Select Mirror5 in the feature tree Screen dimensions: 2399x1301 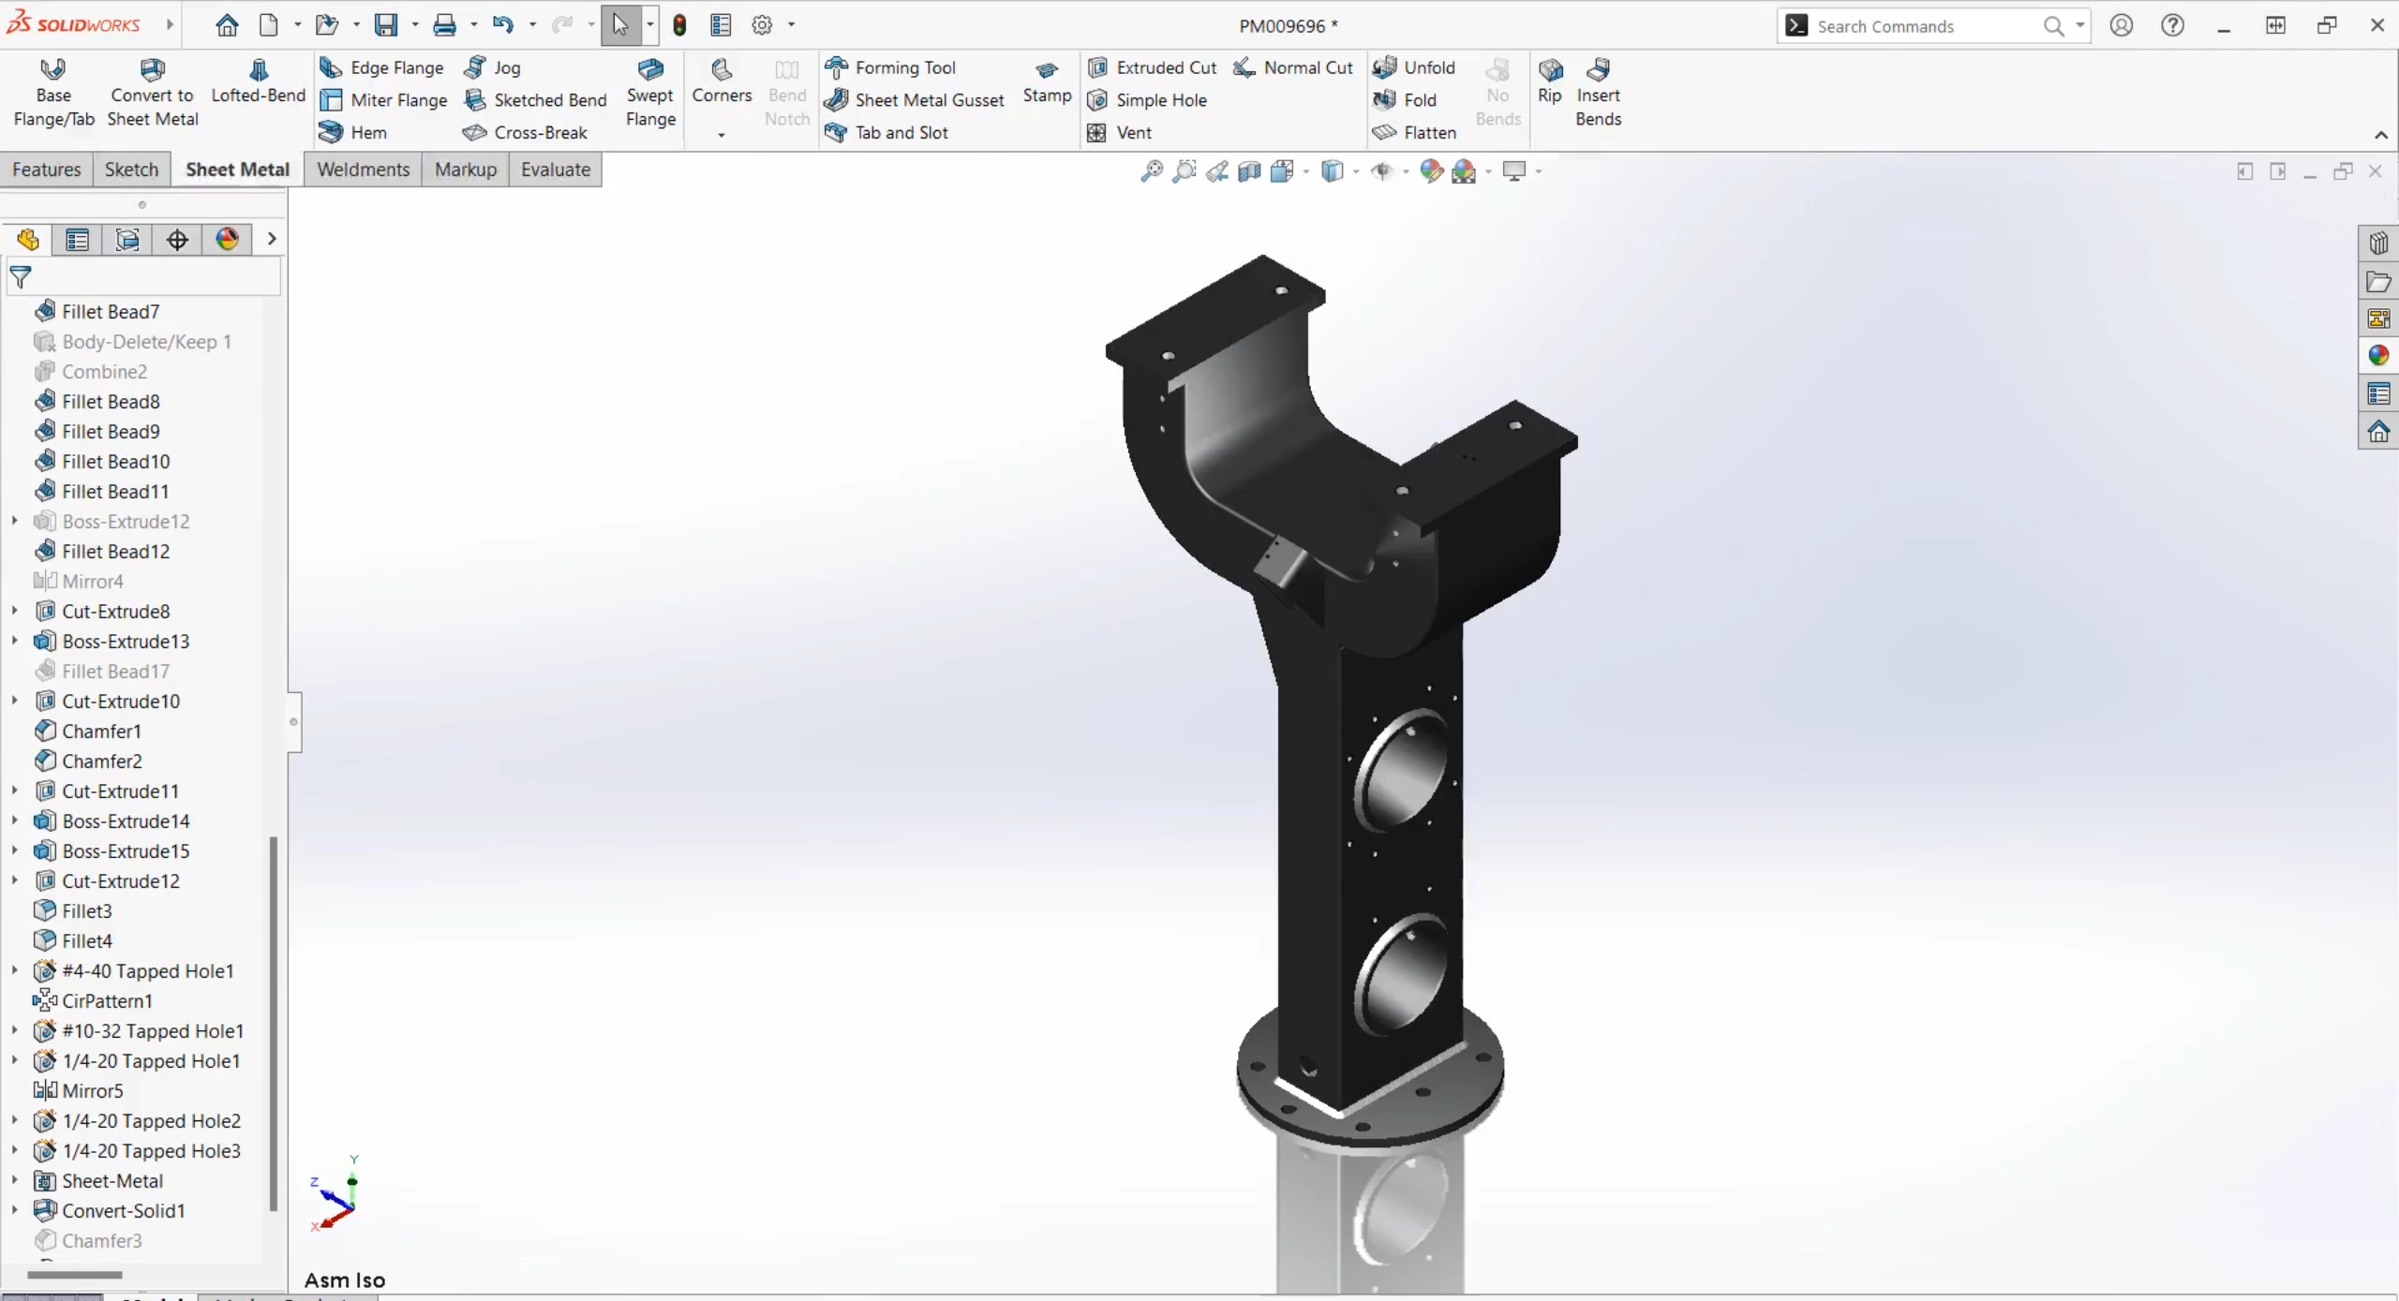coord(92,1090)
